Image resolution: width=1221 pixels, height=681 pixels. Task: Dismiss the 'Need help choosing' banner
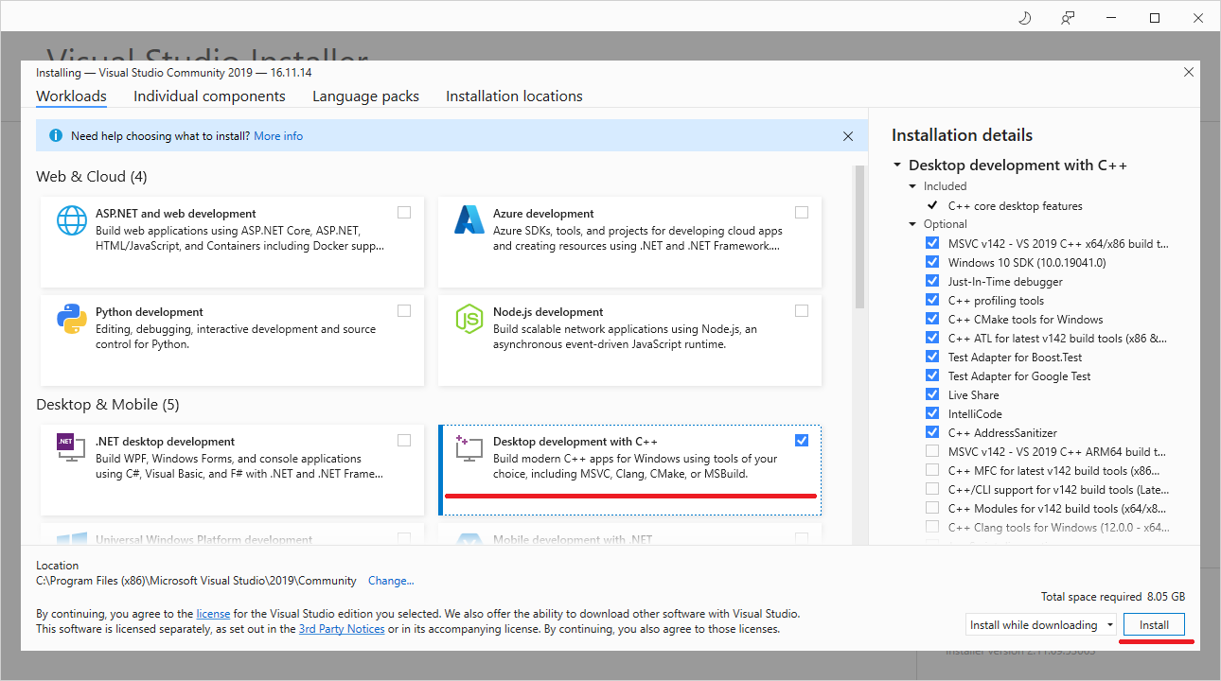848,136
